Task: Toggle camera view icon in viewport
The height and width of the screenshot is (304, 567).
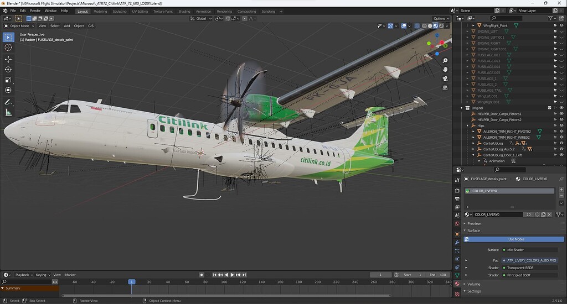Action: point(445,78)
